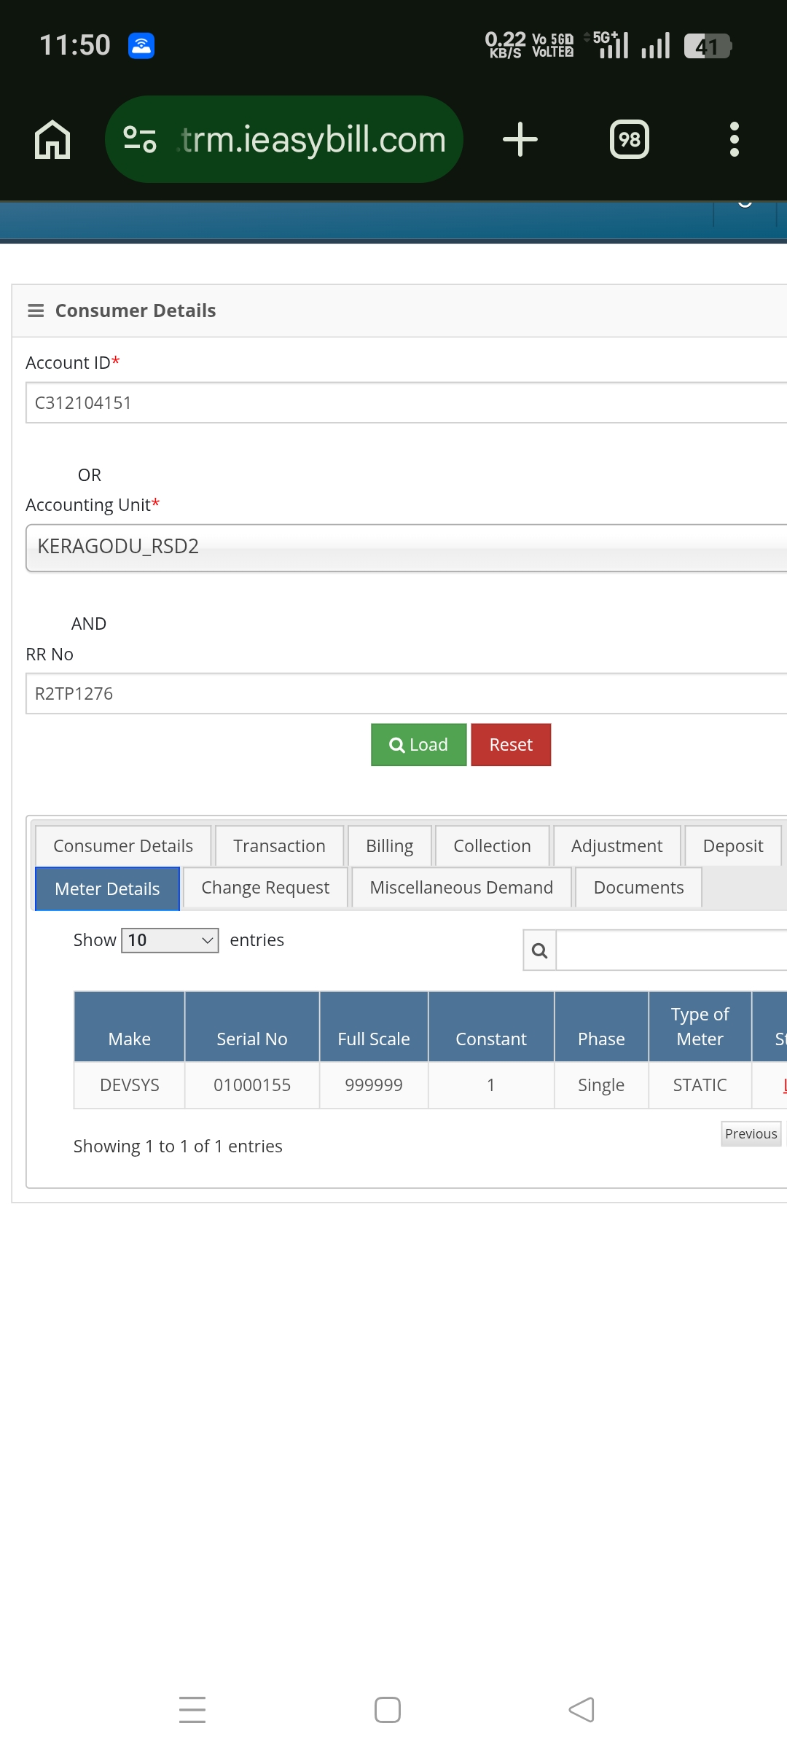Select the Change Request tab
787x1758 pixels.
click(265, 888)
